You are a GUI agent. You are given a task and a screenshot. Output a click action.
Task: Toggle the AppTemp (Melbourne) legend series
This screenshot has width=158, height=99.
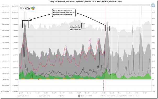23,96
